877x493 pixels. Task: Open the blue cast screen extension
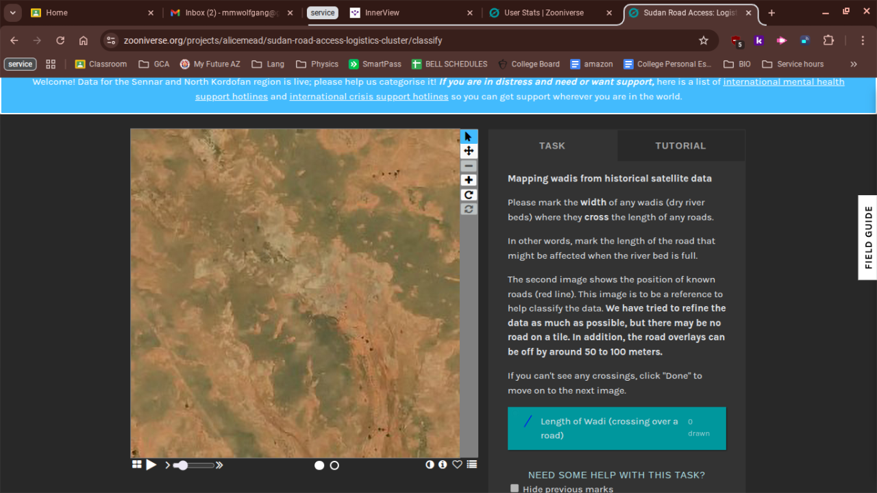805,40
